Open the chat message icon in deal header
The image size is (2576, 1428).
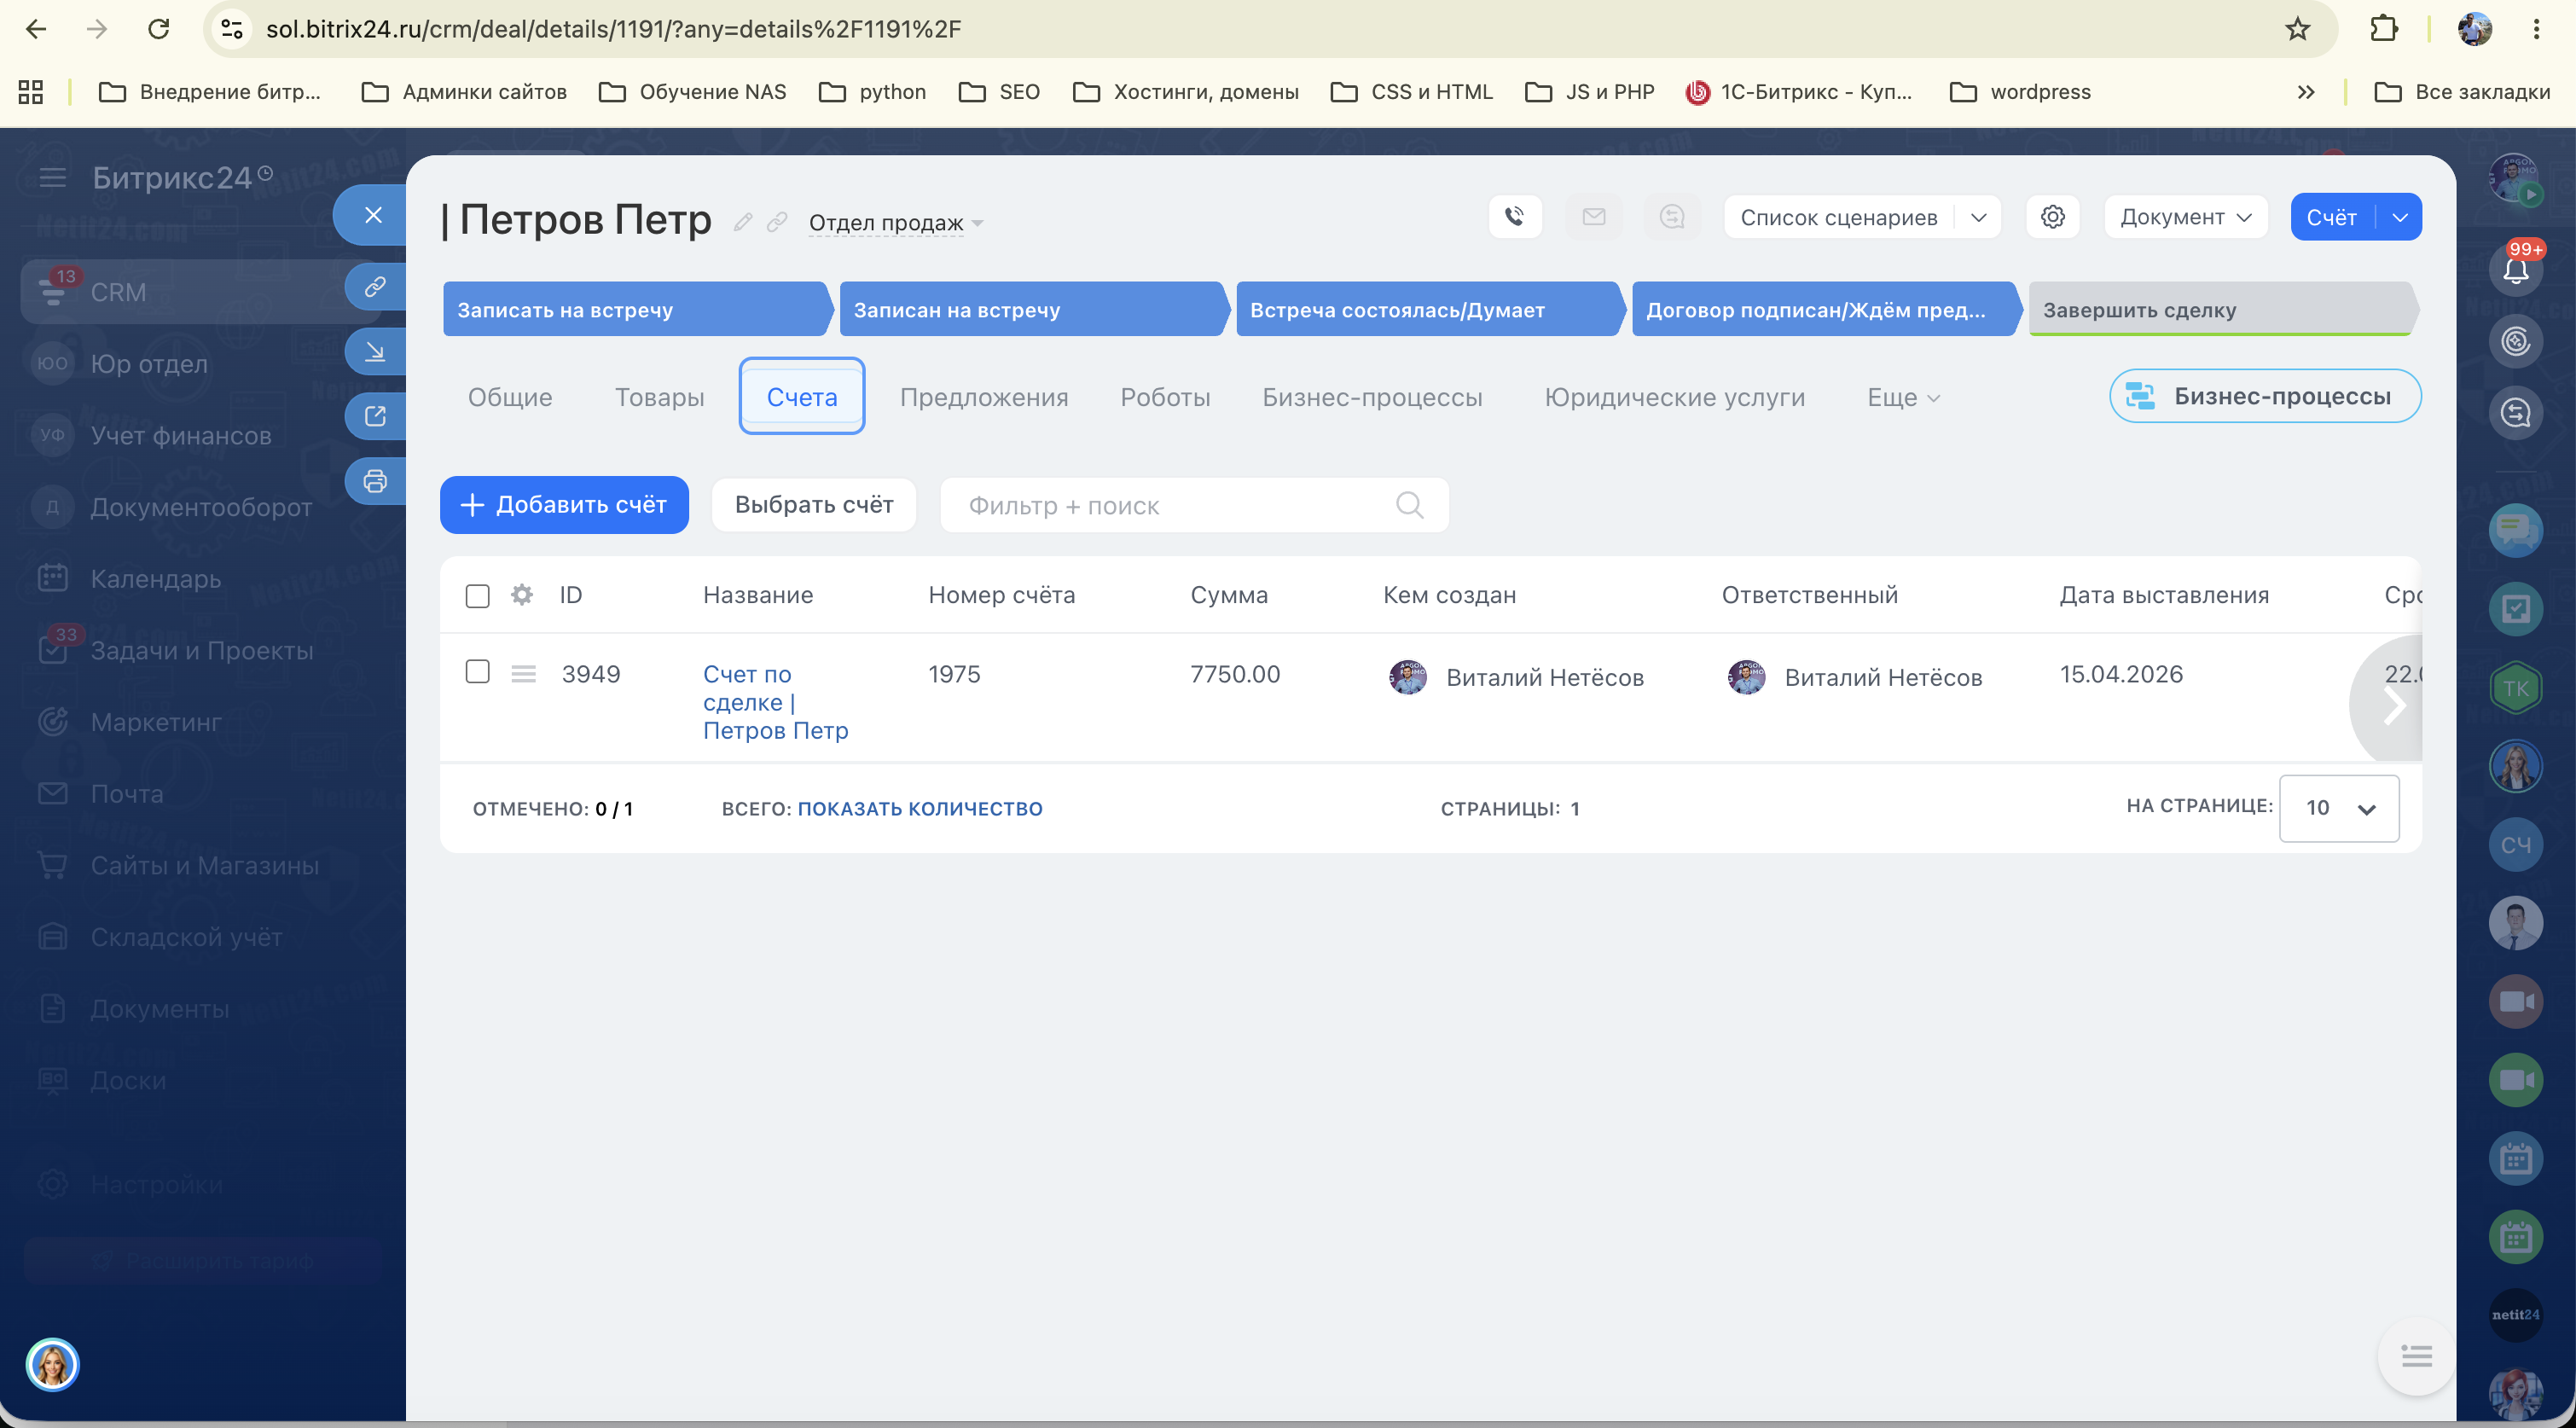[x=1672, y=217]
